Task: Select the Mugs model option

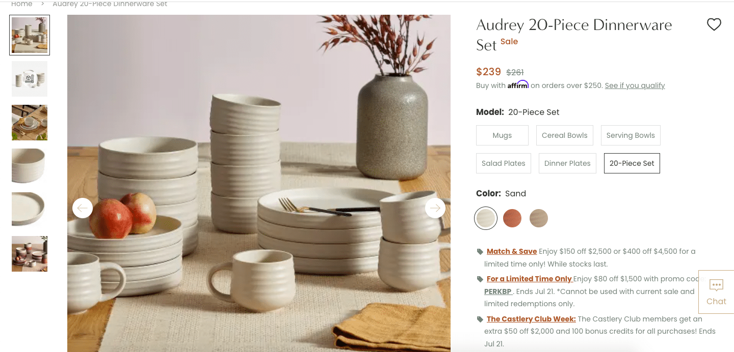Action: tap(502, 135)
